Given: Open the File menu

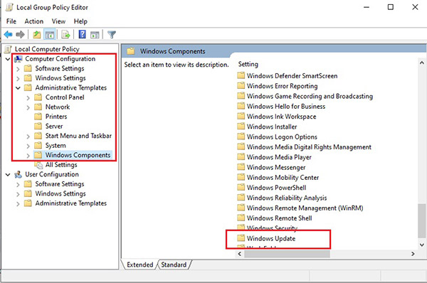Looking at the screenshot, I should point(11,21).
